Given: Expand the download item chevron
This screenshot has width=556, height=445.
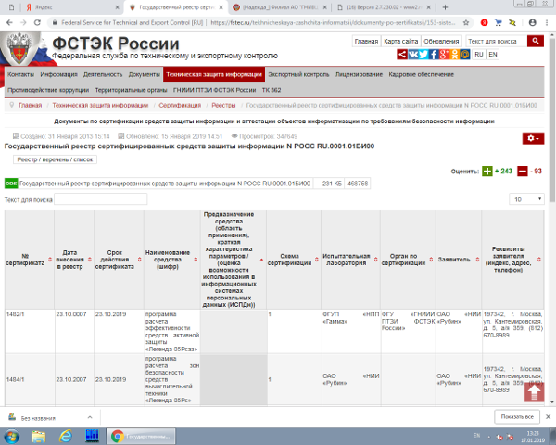Looking at the screenshot, I should [x=90, y=417].
